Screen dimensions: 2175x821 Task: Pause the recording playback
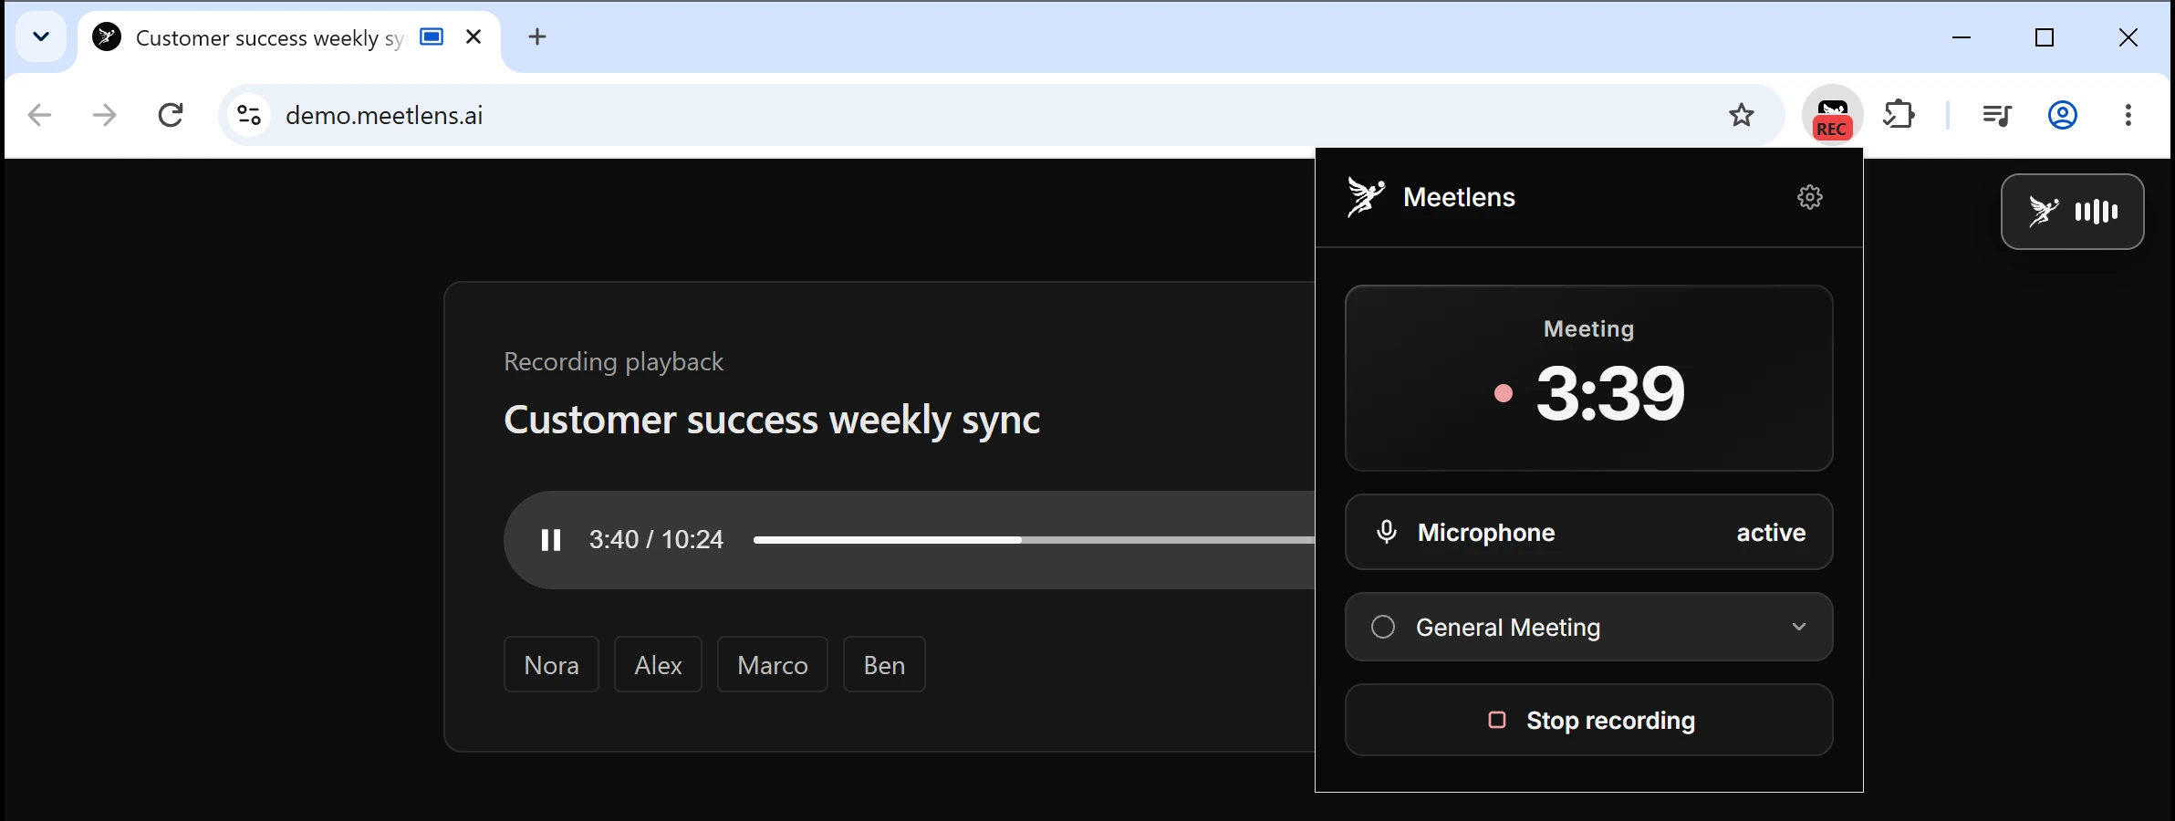coord(551,540)
